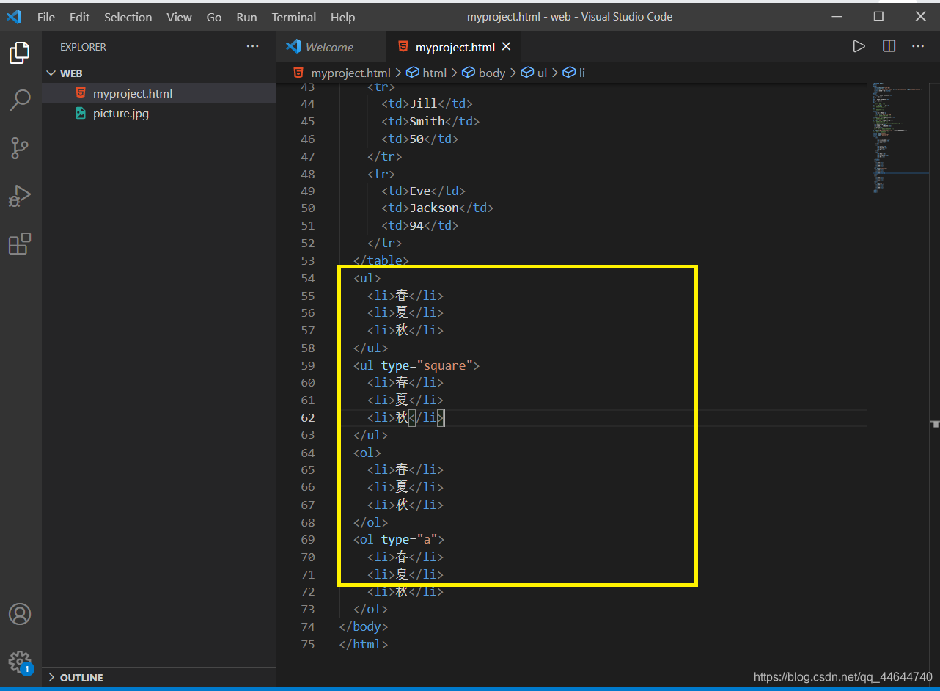
Task: Open the Search view icon
Action: (x=20, y=100)
